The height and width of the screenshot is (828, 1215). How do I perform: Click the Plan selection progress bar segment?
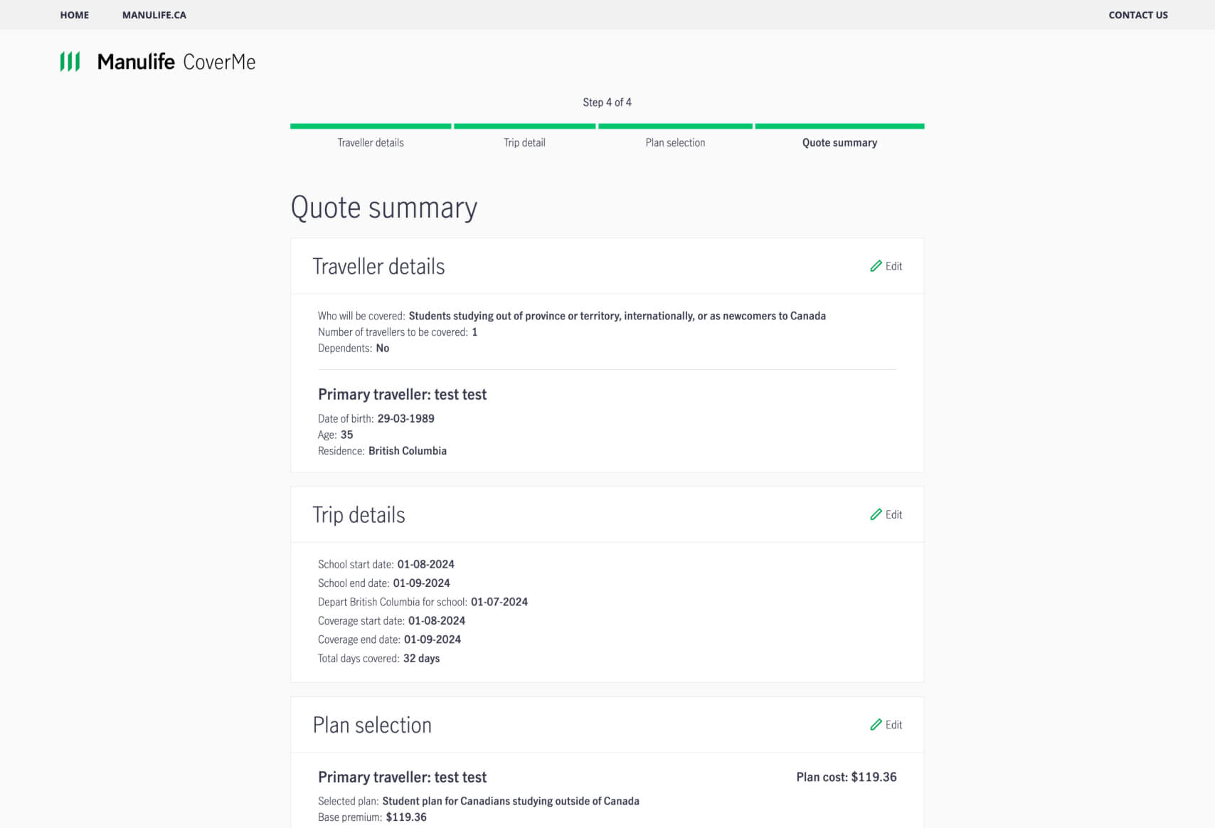click(675, 127)
